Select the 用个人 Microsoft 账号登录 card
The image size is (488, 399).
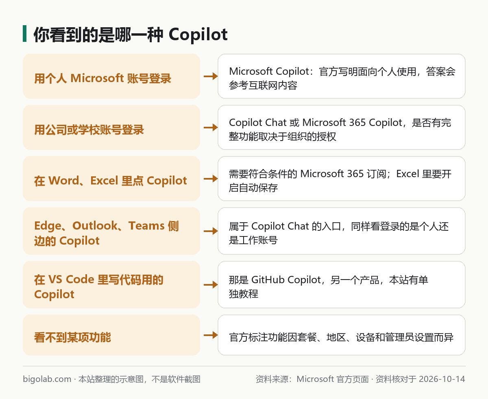tap(111, 76)
